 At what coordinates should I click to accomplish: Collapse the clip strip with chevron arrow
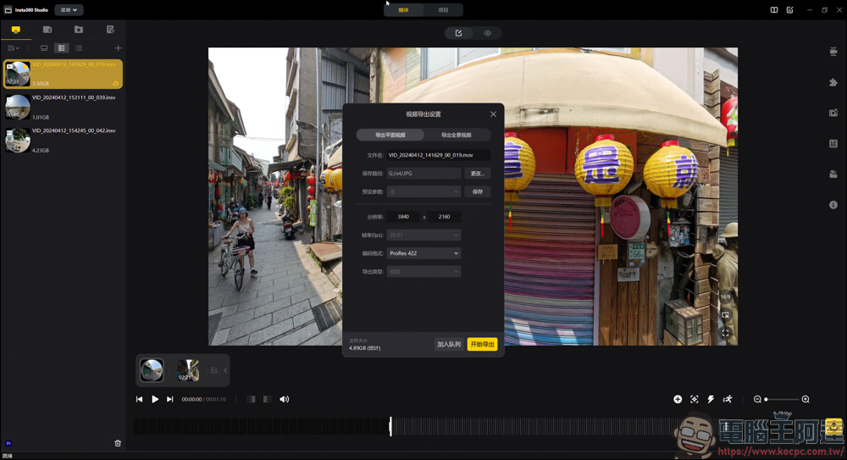coord(225,370)
